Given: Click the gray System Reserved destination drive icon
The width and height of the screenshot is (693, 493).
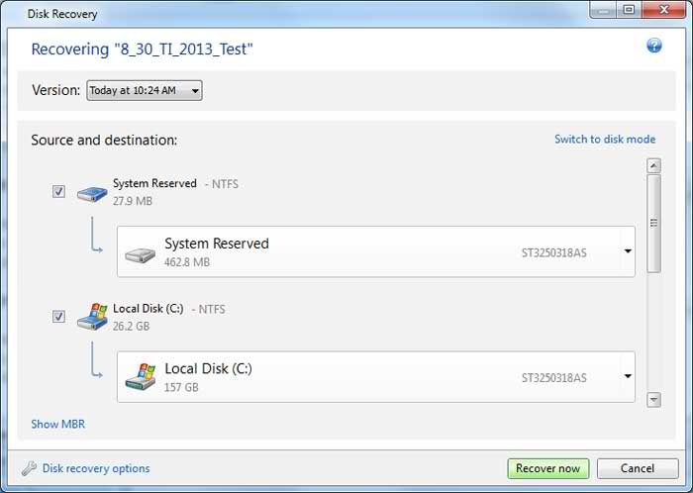Looking at the screenshot, I should click(141, 254).
